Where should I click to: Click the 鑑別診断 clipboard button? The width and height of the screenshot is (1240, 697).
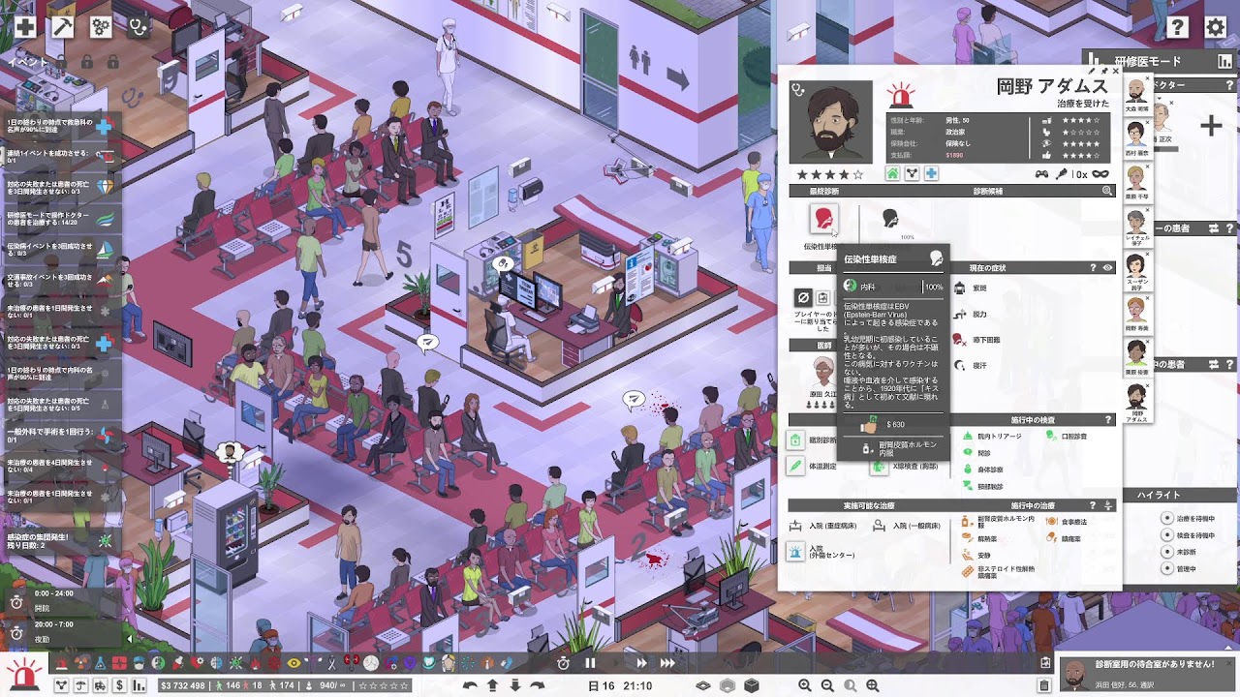point(795,441)
